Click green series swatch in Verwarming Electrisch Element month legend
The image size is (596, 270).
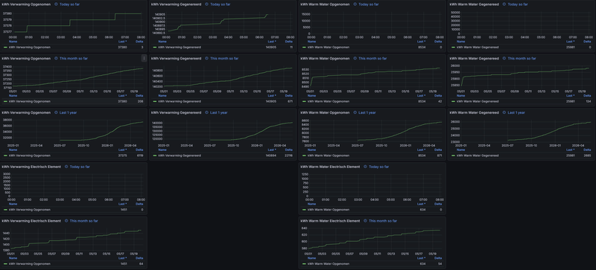pos(6,263)
